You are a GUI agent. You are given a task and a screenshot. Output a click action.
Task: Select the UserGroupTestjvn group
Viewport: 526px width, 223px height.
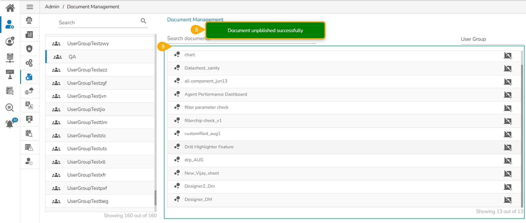point(100,96)
